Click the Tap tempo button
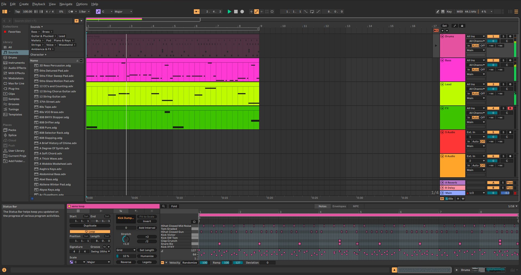 pos(17,12)
